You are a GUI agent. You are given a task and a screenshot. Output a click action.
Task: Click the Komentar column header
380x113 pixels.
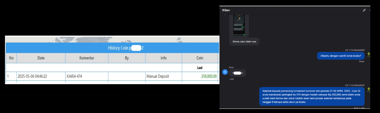click(87, 58)
